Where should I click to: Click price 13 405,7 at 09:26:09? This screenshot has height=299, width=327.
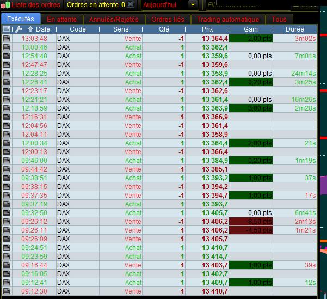[215, 239]
